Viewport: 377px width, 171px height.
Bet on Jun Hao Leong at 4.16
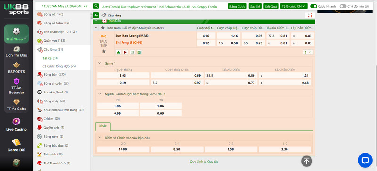point(206,36)
